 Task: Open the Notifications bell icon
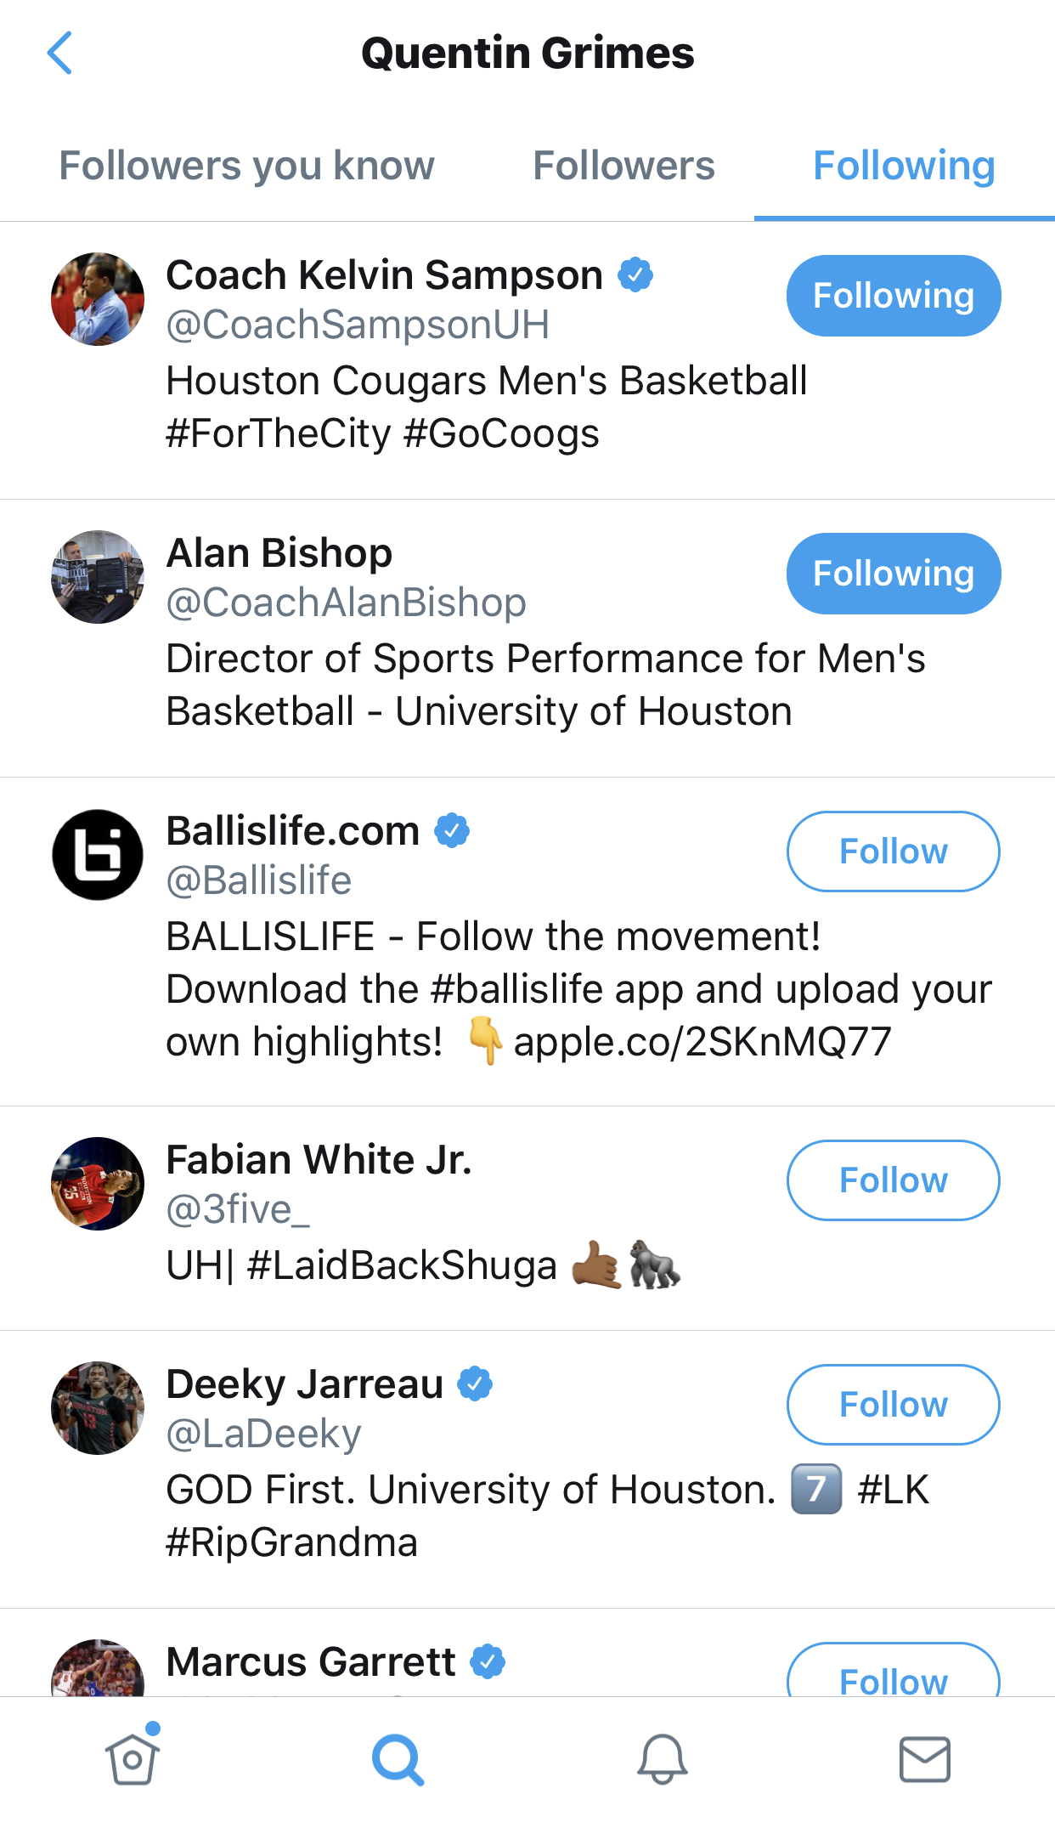coord(662,1759)
